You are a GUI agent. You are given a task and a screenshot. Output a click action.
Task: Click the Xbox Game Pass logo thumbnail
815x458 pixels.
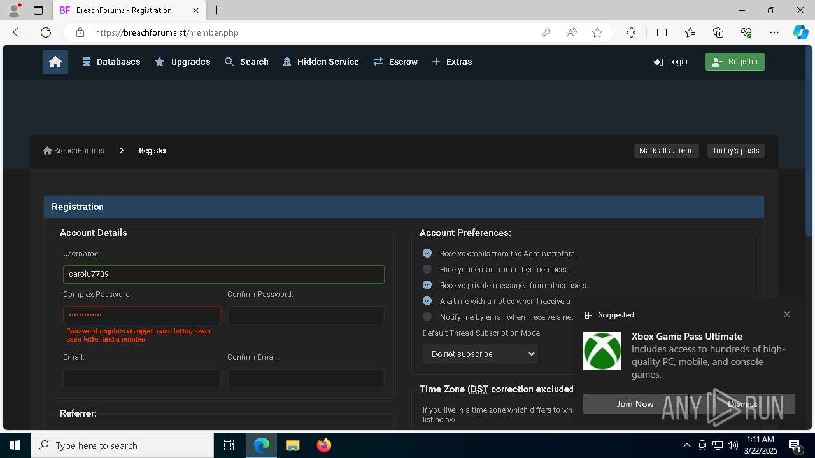[602, 351]
